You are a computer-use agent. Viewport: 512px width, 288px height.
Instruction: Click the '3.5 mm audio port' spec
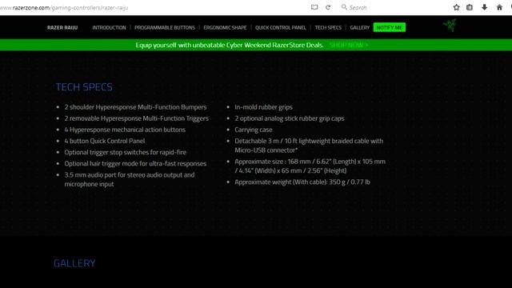[130, 179]
